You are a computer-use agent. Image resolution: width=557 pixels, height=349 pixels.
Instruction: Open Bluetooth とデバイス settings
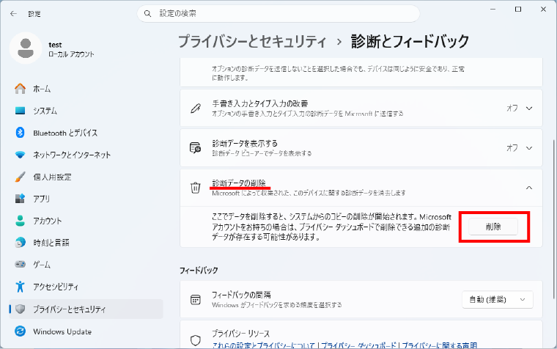(86, 133)
